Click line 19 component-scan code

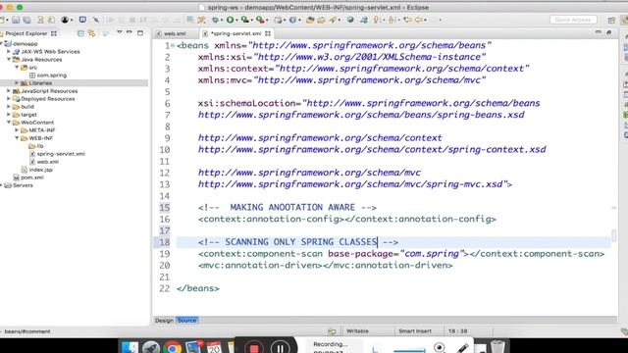tap(401, 254)
